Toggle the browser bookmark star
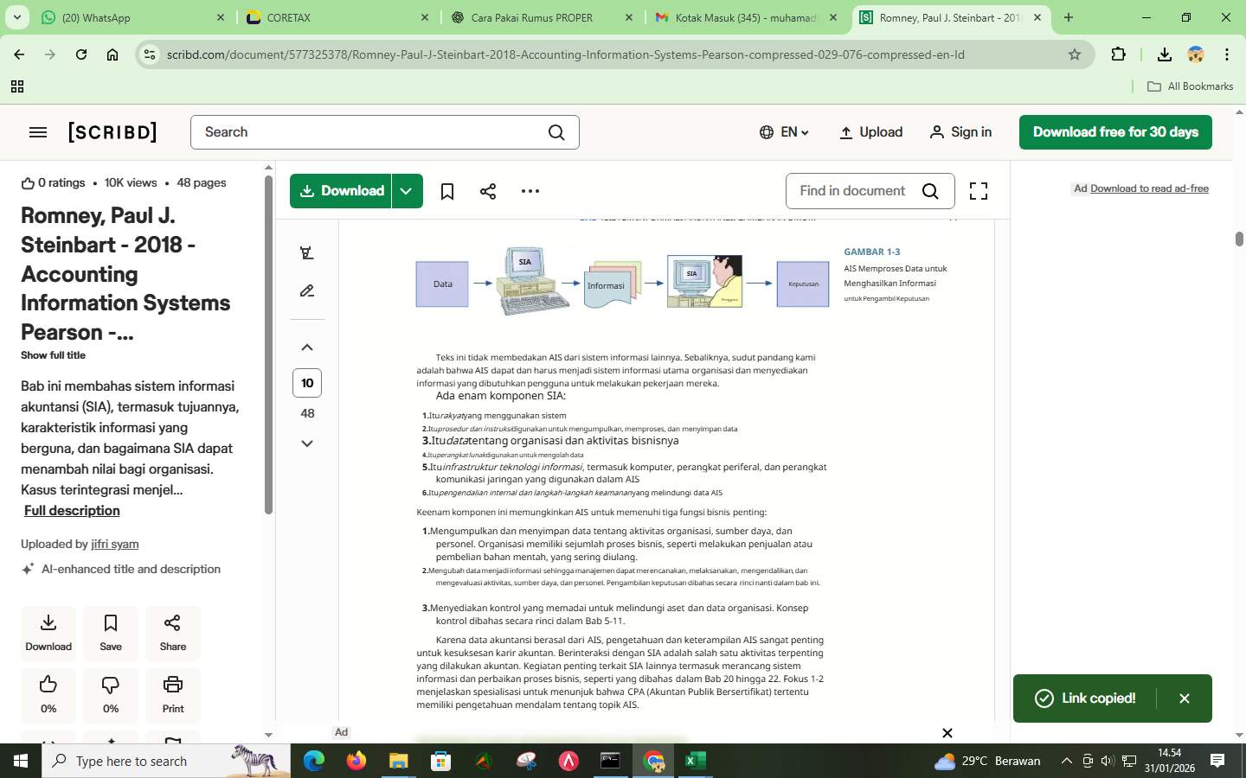1246x778 pixels. (1076, 54)
